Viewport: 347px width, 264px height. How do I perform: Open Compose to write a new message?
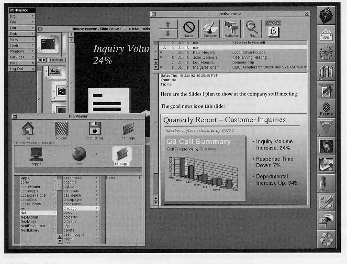pos(210,29)
